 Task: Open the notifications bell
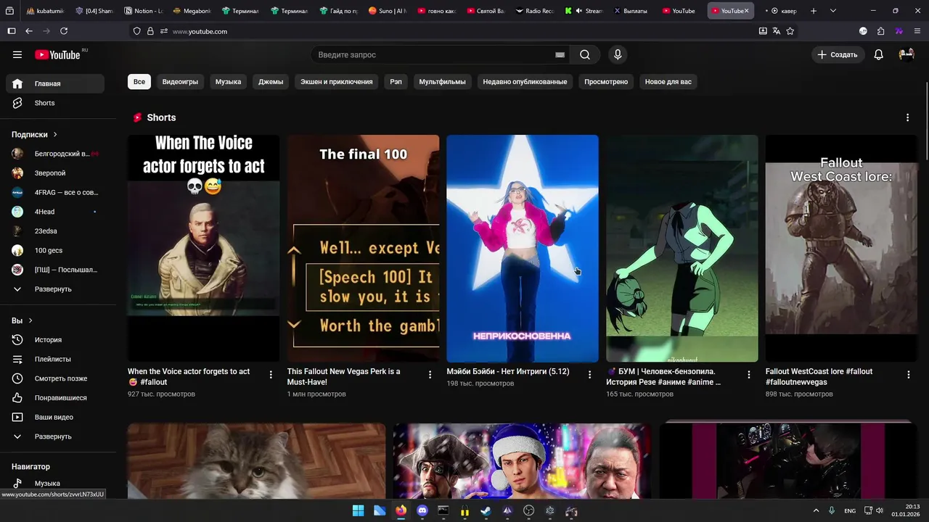878,54
